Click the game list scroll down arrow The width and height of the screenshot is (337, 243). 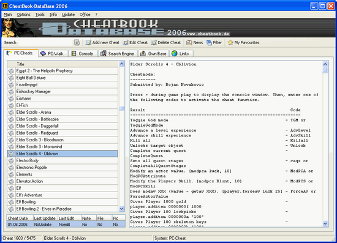coord(122,209)
